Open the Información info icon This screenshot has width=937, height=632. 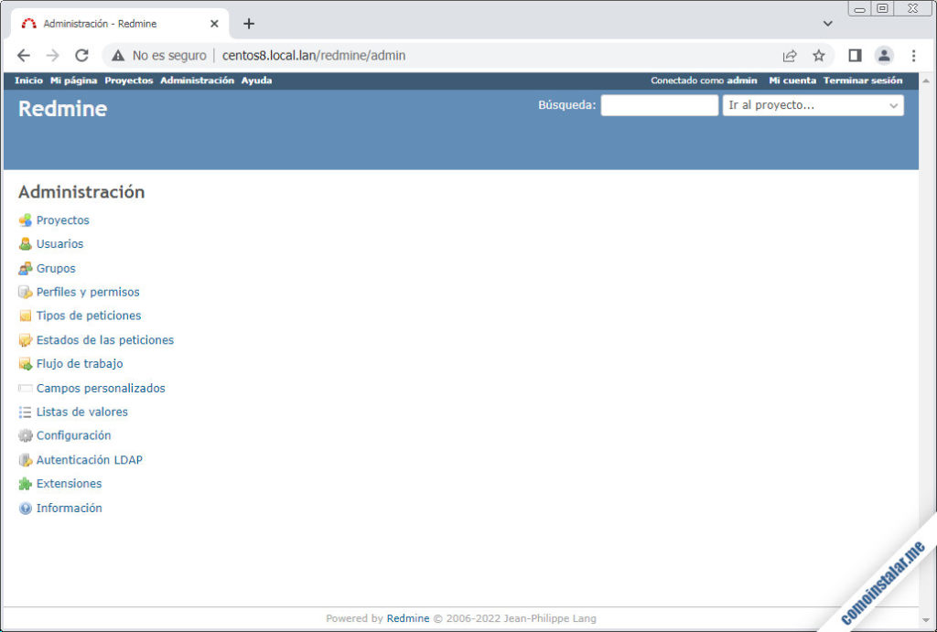coord(25,508)
